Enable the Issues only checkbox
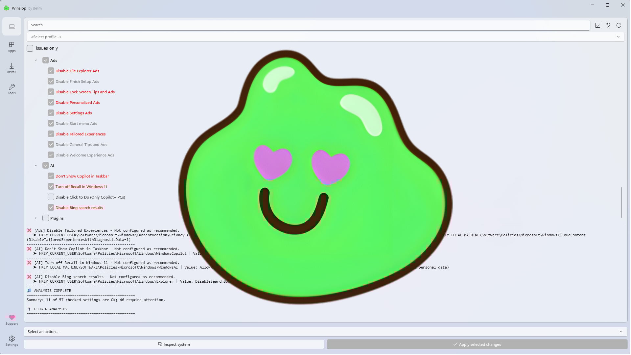631x355 pixels. point(30,48)
